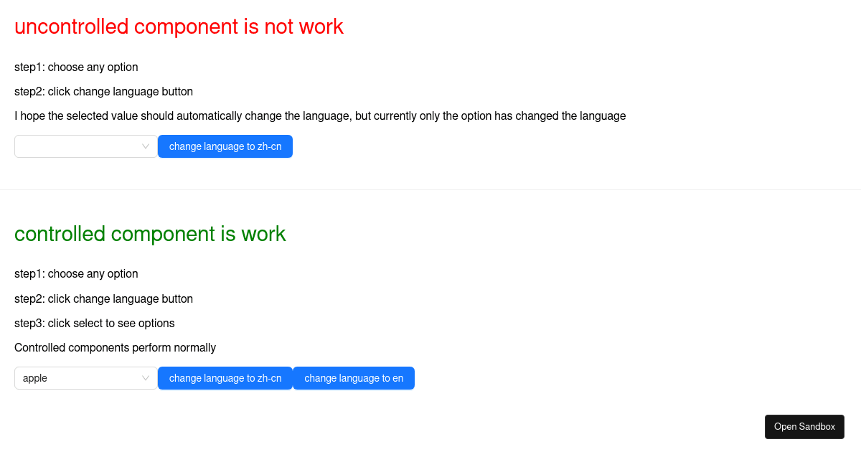Open the select showing "apple"
This screenshot has height=452, width=861.
pyautogui.click(x=86, y=378)
